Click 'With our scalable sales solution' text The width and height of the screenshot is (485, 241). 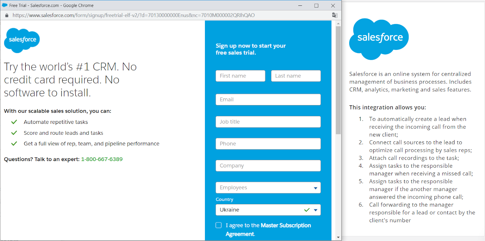click(x=58, y=111)
